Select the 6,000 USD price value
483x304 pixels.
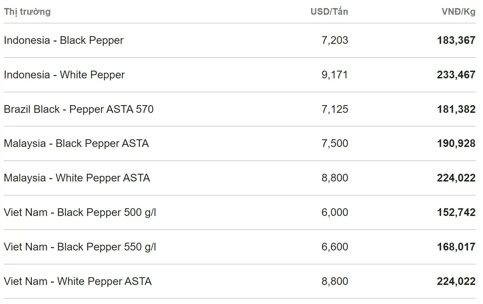335,212
